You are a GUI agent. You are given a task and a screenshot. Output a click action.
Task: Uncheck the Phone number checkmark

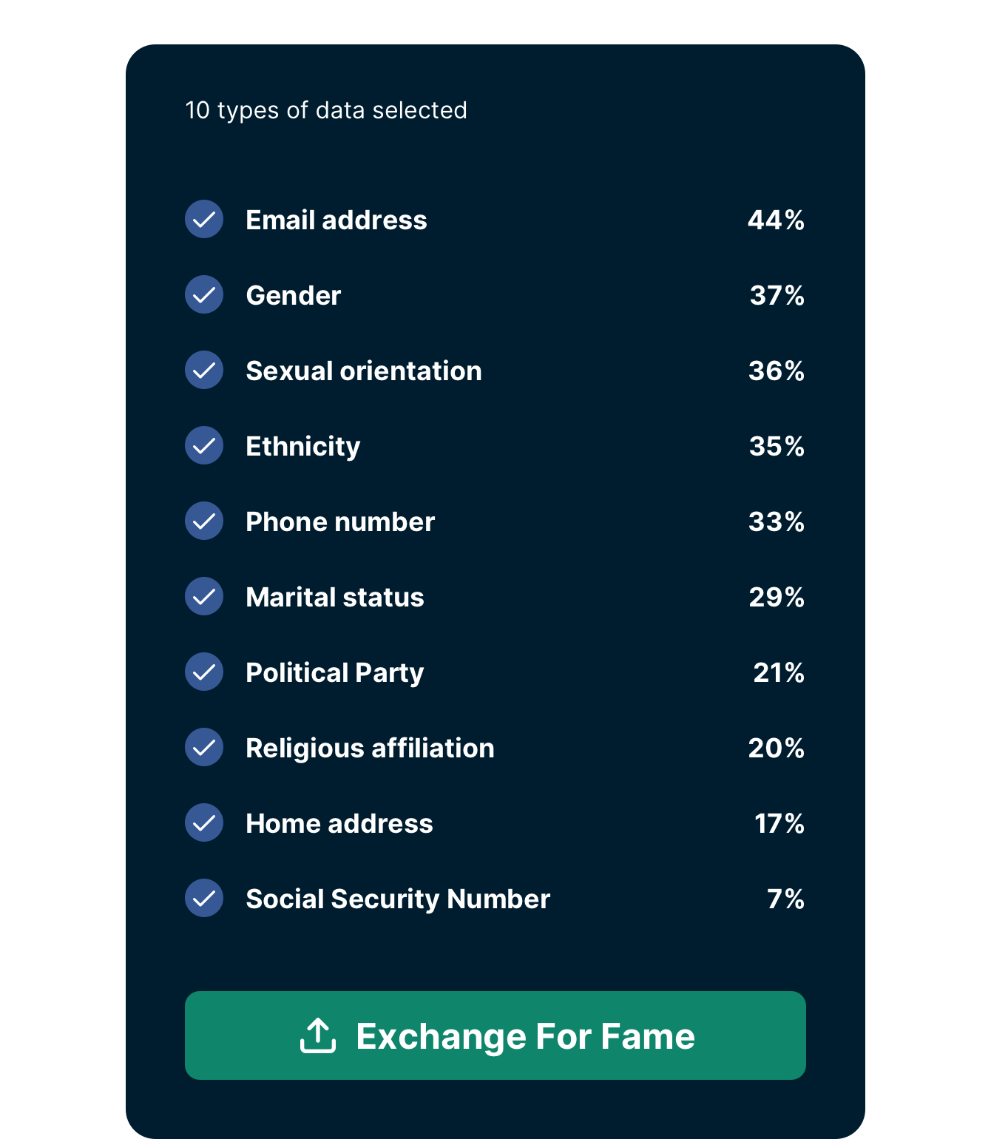tap(204, 521)
